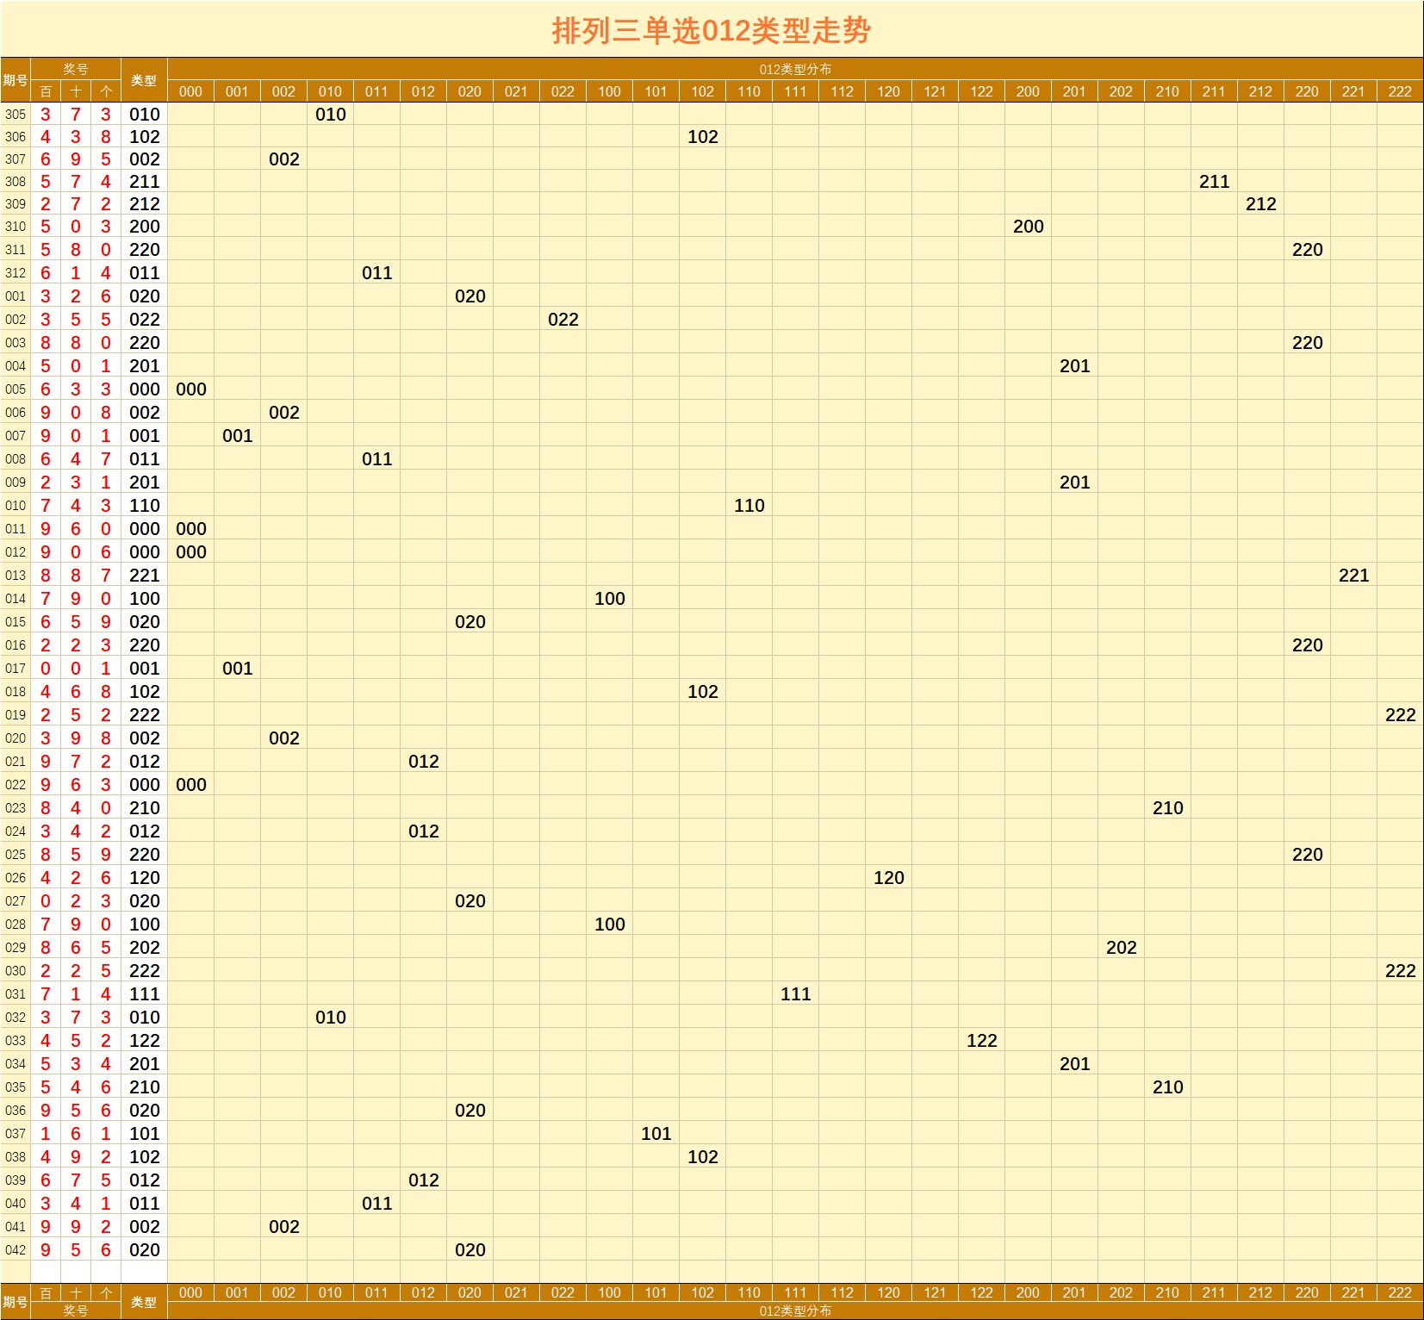Select top header column 200

point(1028,91)
